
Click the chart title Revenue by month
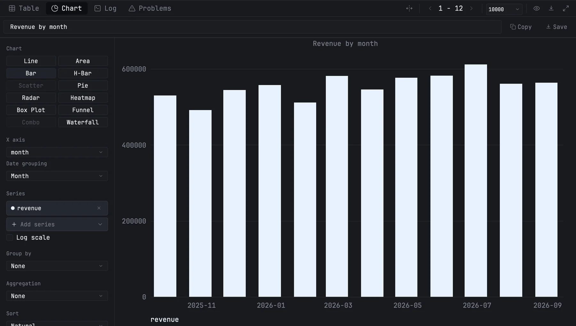345,44
